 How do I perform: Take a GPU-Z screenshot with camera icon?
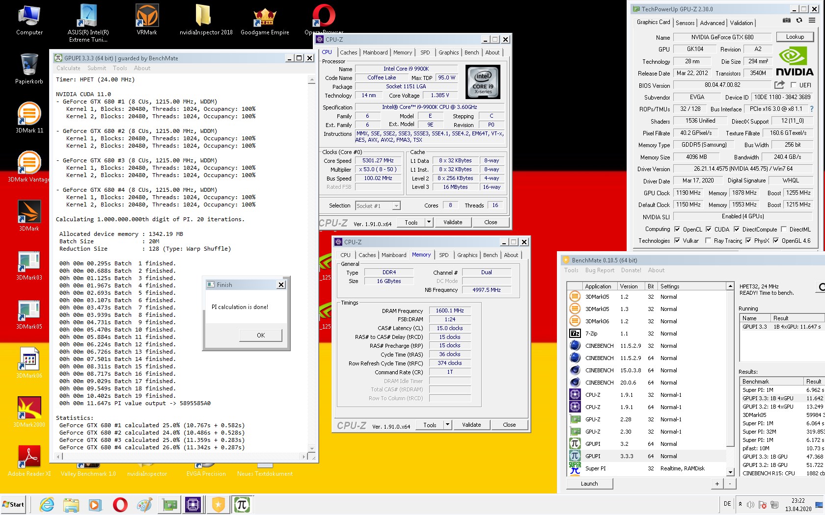coord(787,20)
